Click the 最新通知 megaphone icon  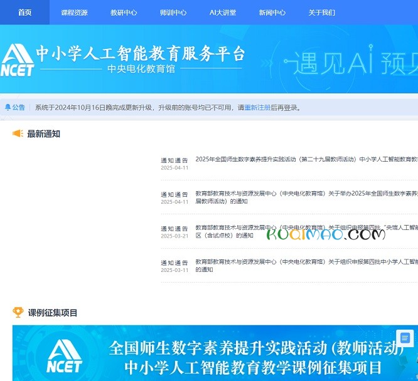18,133
